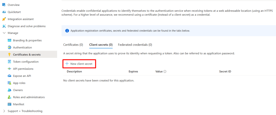Switch to the Certificates (0) tab
The height and width of the screenshot is (115, 276).
coord(73,45)
